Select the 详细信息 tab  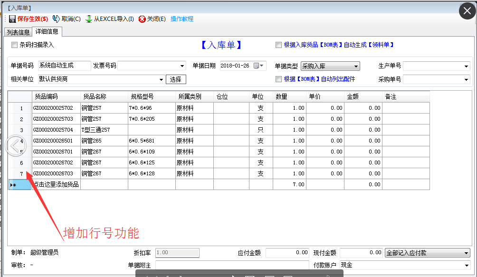click(x=47, y=32)
